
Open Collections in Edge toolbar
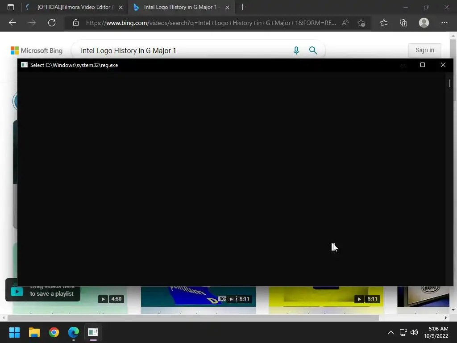(x=403, y=23)
